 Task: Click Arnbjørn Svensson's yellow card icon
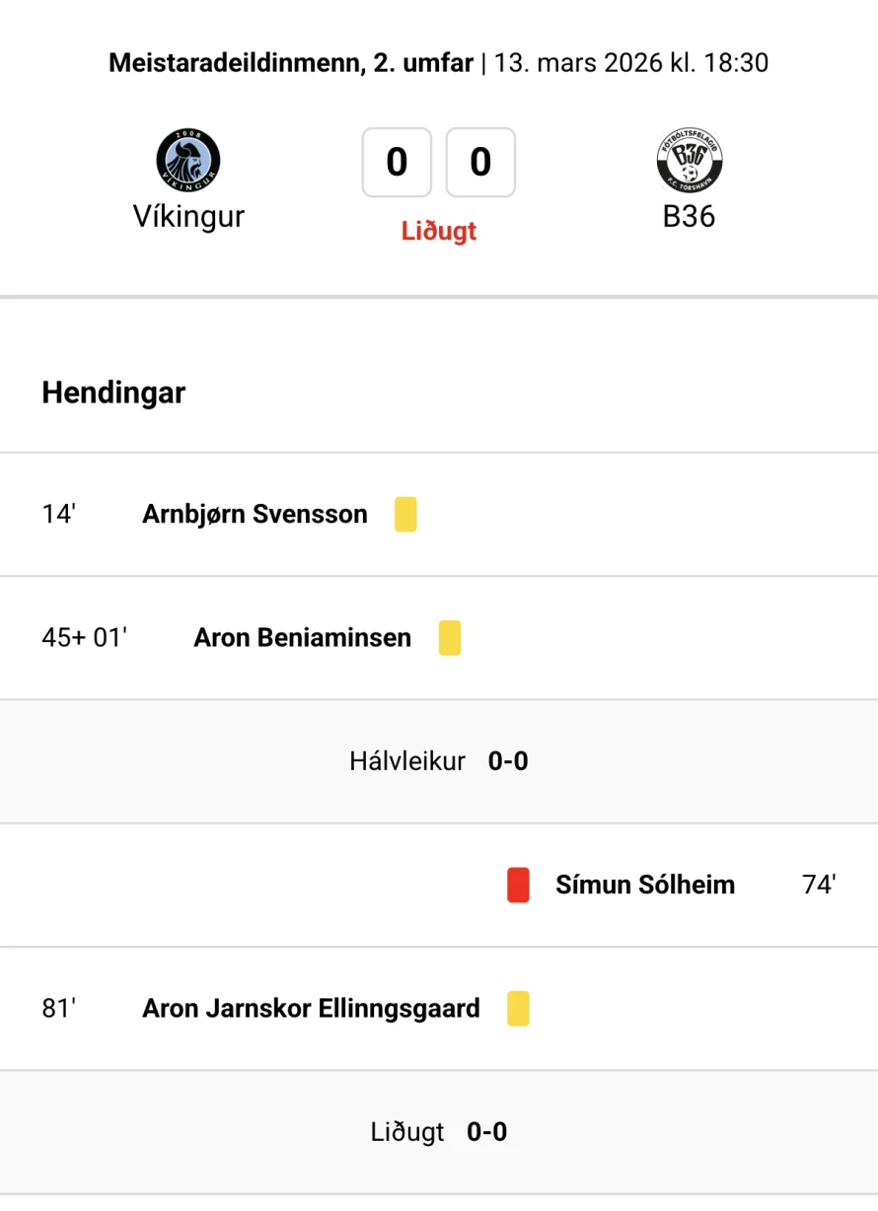click(x=405, y=515)
